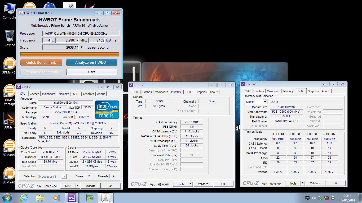
Task: Launch Internet Explorer from the taskbar
Action: (24, 198)
